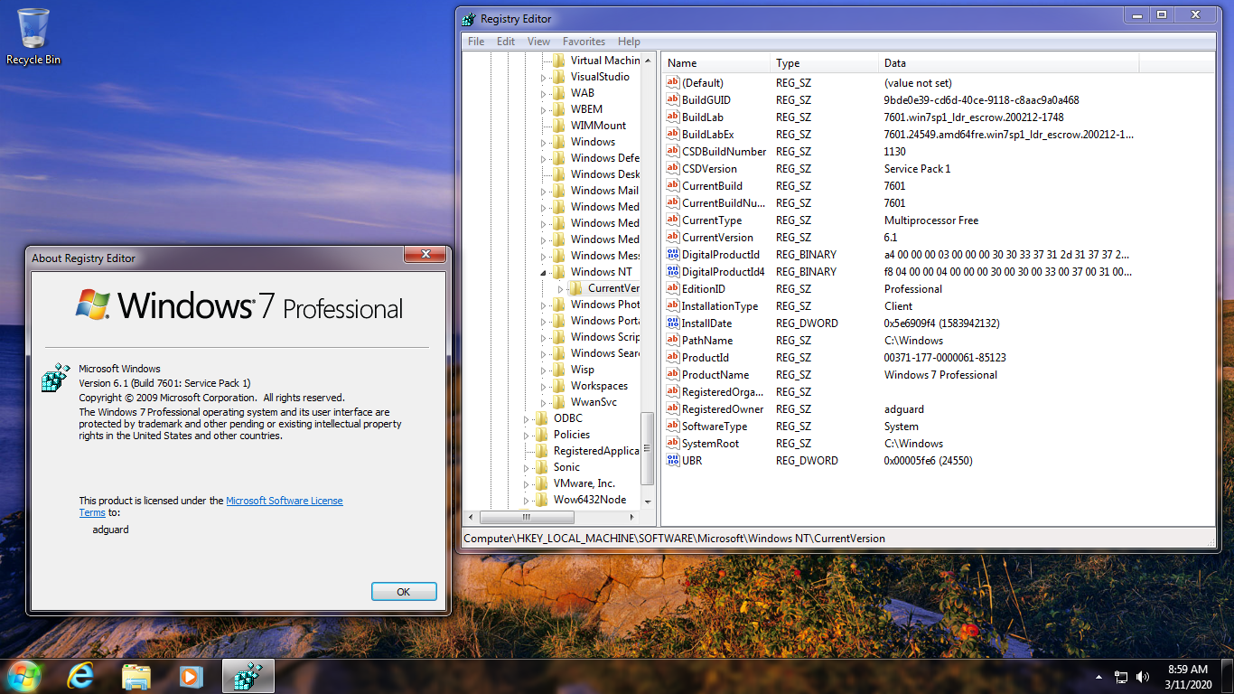Sort by the Name column header
Screen dimensions: 1234x694
point(716,63)
